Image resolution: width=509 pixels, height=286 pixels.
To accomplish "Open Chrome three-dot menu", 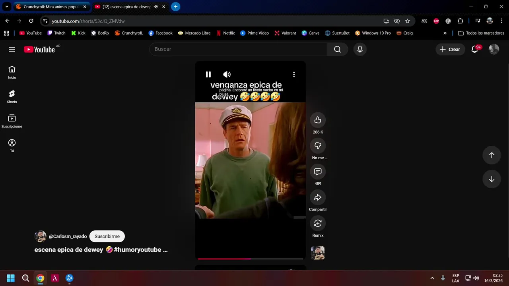I will click(x=501, y=21).
